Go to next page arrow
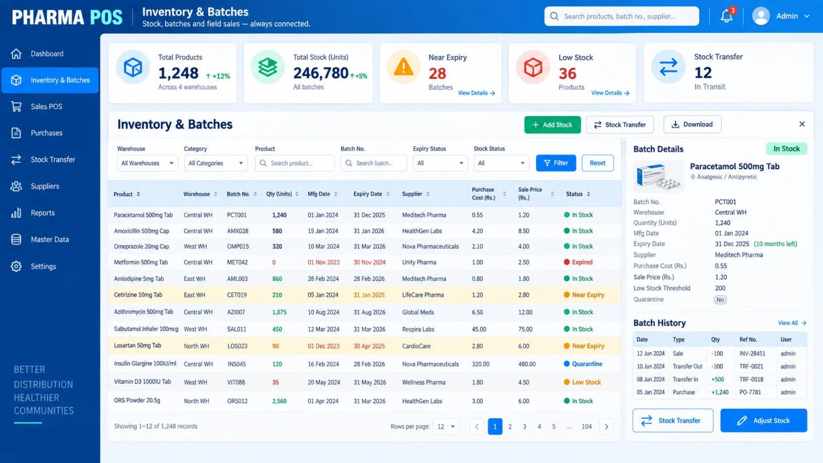Image resolution: width=823 pixels, height=463 pixels. (x=606, y=426)
